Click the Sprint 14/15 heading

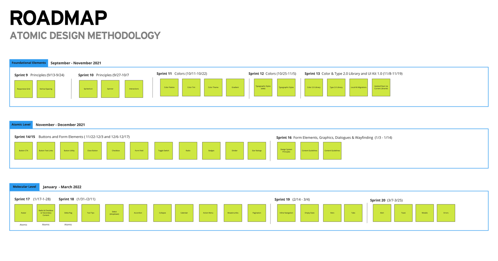(25, 137)
